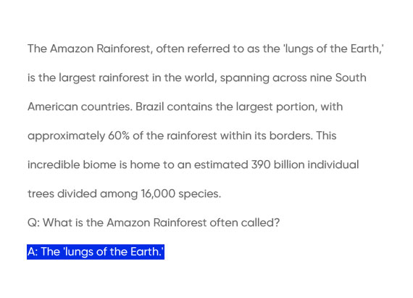Click the word 'portion' in the third line
413x298 pixels.
coord(296,107)
